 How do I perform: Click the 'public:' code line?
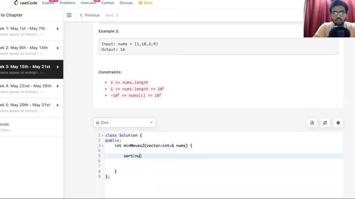[113, 140]
